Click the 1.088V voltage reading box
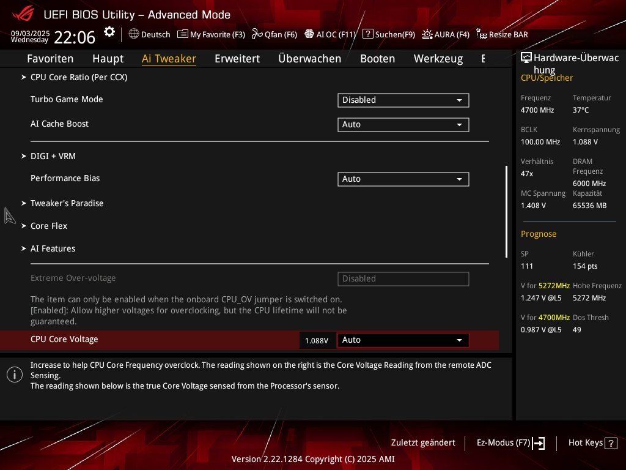The width and height of the screenshot is (626, 470). 317,340
